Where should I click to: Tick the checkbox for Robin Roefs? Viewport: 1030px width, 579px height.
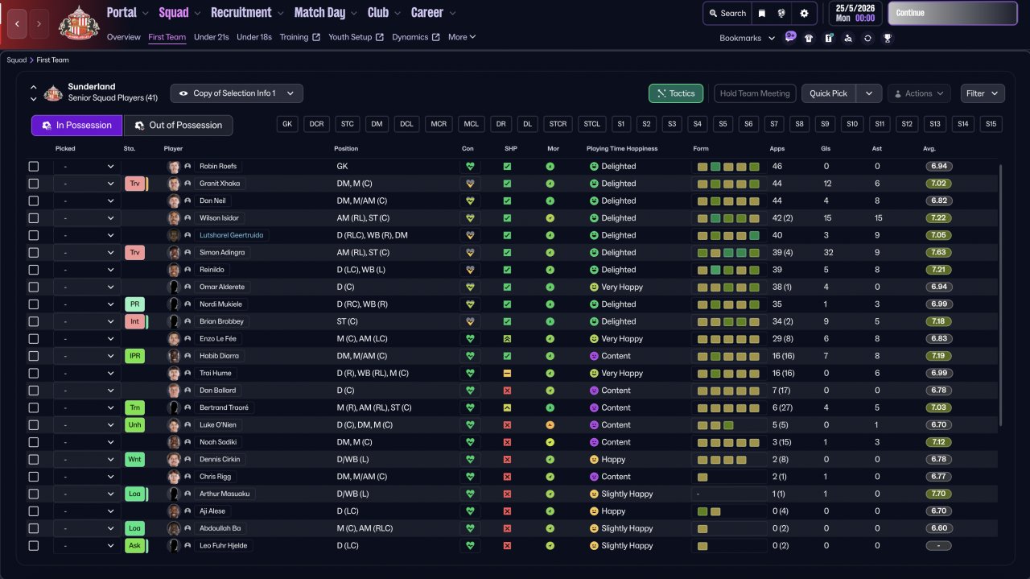(34, 166)
